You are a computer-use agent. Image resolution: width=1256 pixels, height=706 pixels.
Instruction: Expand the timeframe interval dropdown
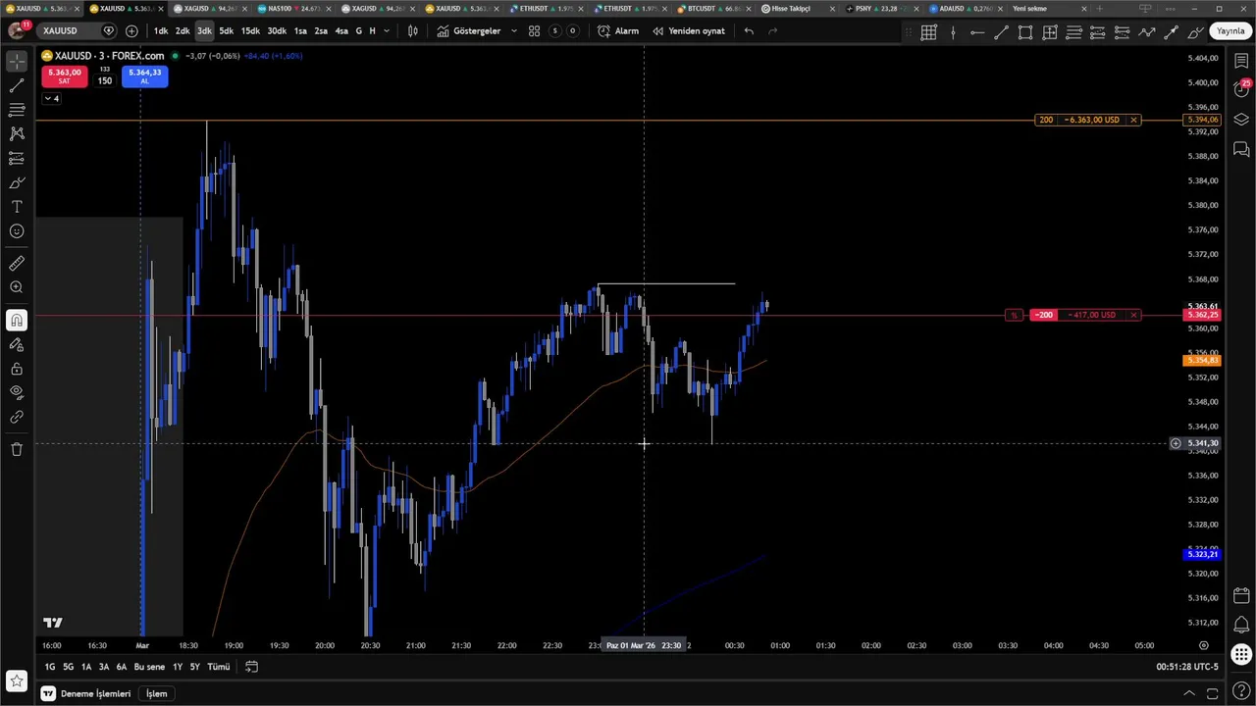(x=387, y=31)
